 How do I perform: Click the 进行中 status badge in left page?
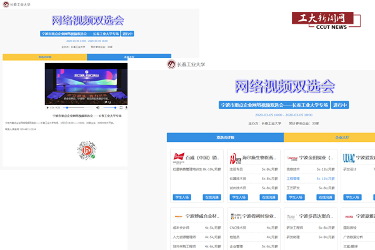(127, 34)
